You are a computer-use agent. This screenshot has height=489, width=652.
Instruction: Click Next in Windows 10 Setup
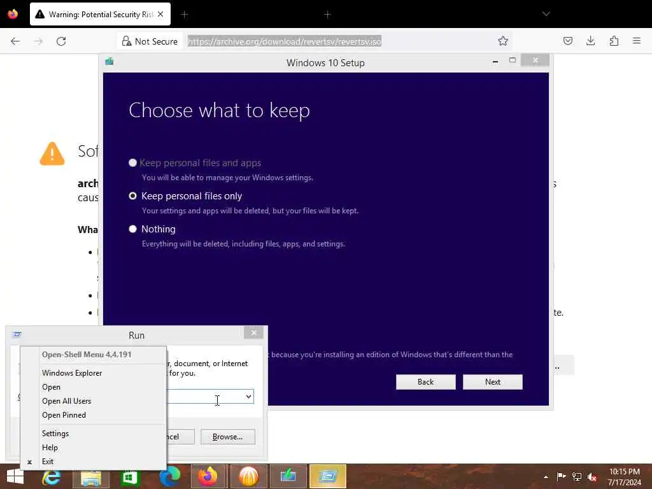(x=492, y=382)
